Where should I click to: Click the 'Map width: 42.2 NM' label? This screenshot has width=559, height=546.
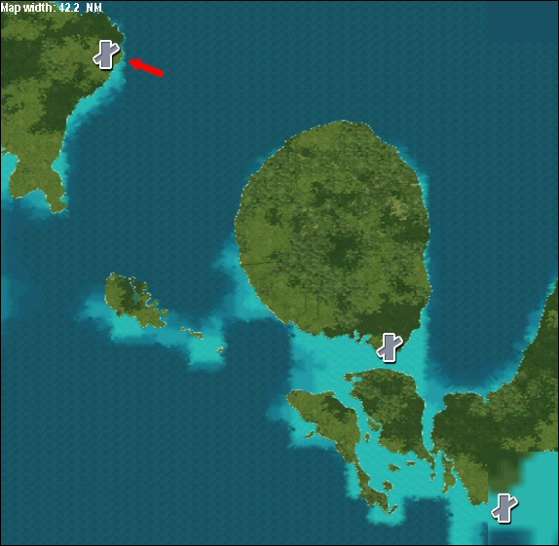51,8
